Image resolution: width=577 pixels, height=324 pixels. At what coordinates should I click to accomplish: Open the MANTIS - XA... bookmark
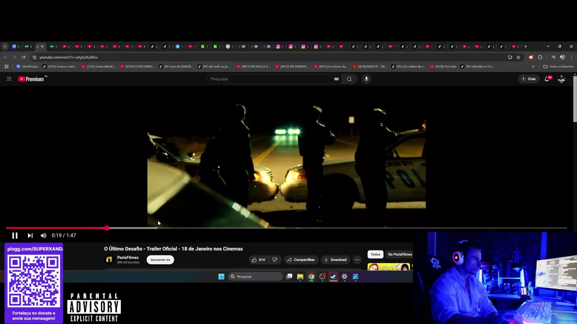370,67
